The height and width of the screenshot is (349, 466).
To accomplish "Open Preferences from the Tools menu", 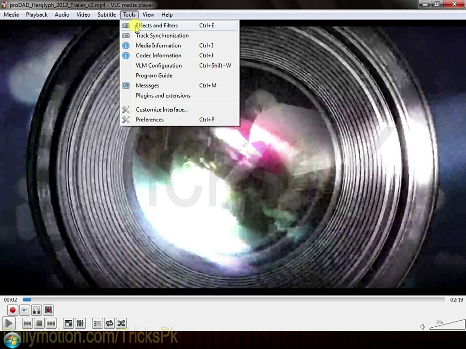I will pos(180,120).
